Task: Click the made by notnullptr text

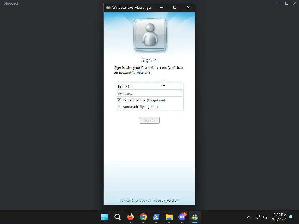Action: coord(166,201)
